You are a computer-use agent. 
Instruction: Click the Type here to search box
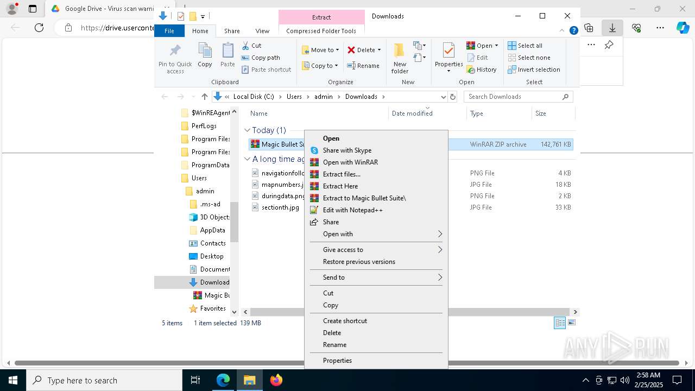[x=104, y=380]
